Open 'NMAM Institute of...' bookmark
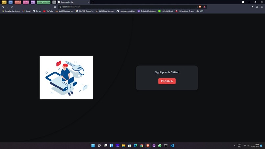The image size is (265, 149). tap(64, 11)
